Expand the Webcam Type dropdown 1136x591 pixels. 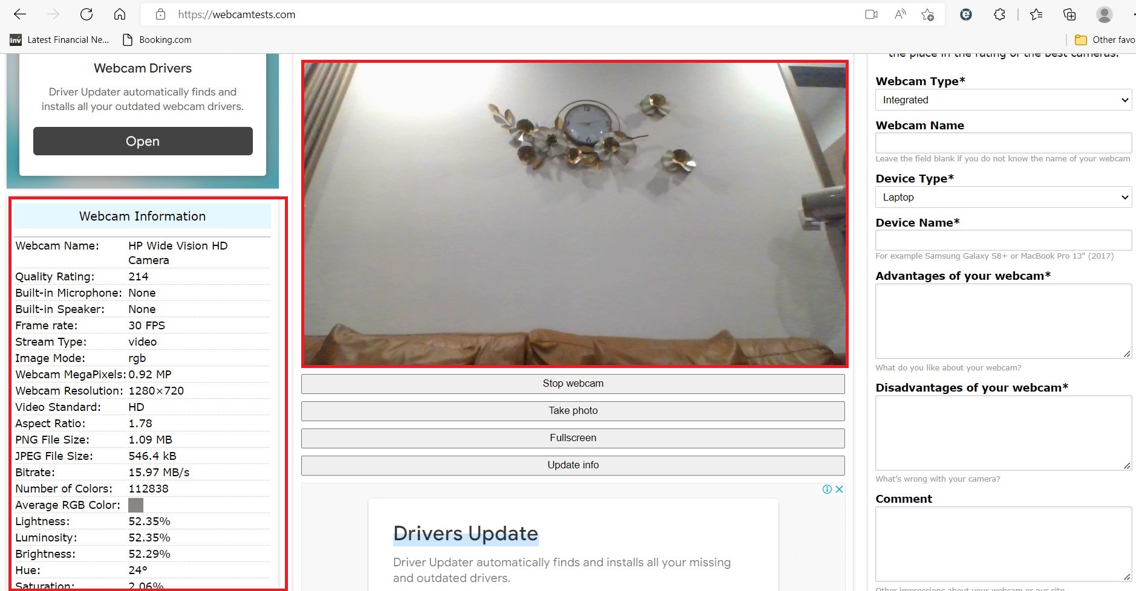click(x=1004, y=100)
